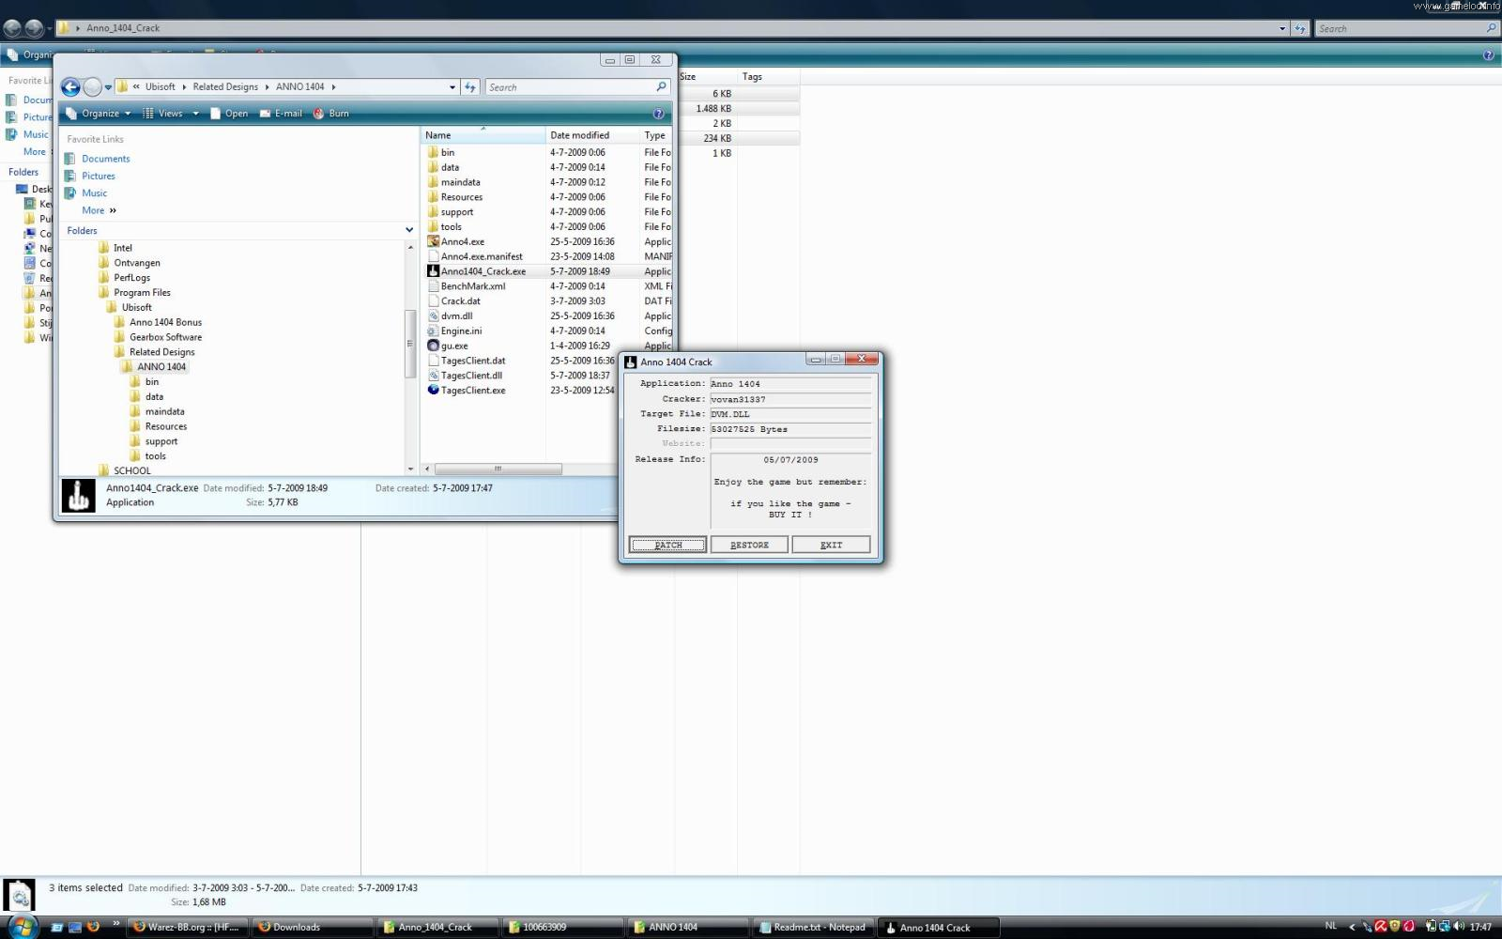Select Anno4.exe.manifest in the file list
Image resolution: width=1502 pixels, height=939 pixels.
tap(475, 256)
